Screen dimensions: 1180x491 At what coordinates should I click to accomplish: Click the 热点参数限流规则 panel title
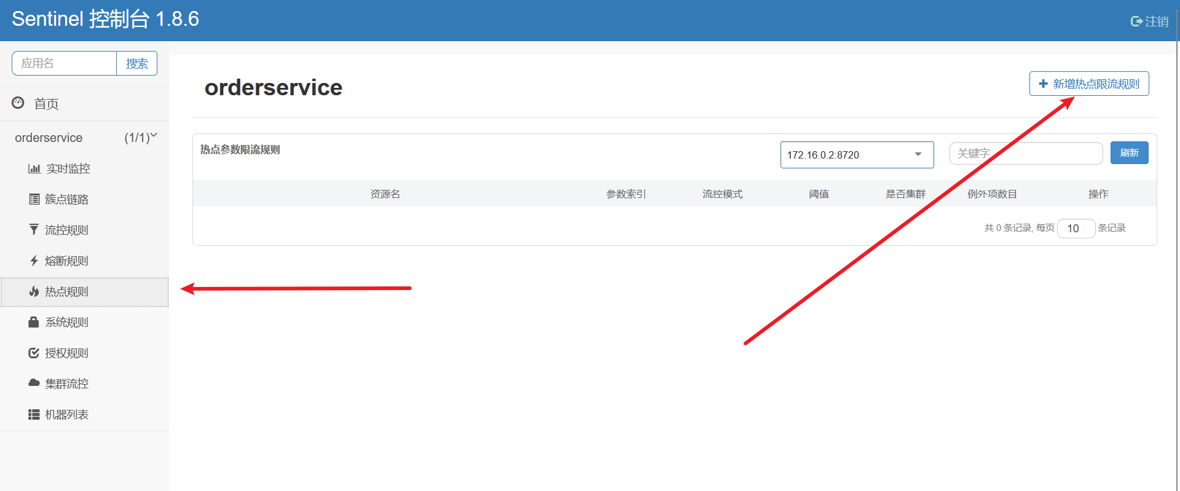point(240,149)
